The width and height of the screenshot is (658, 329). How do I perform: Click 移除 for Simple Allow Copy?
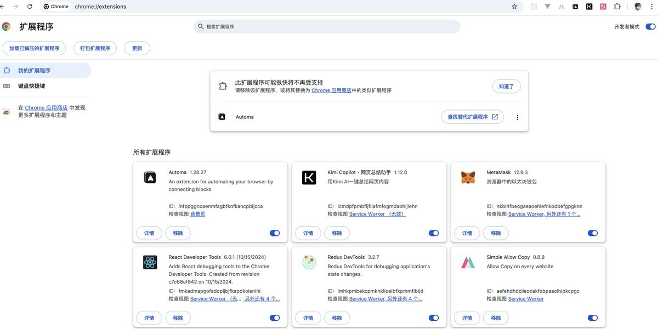click(496, 318)
